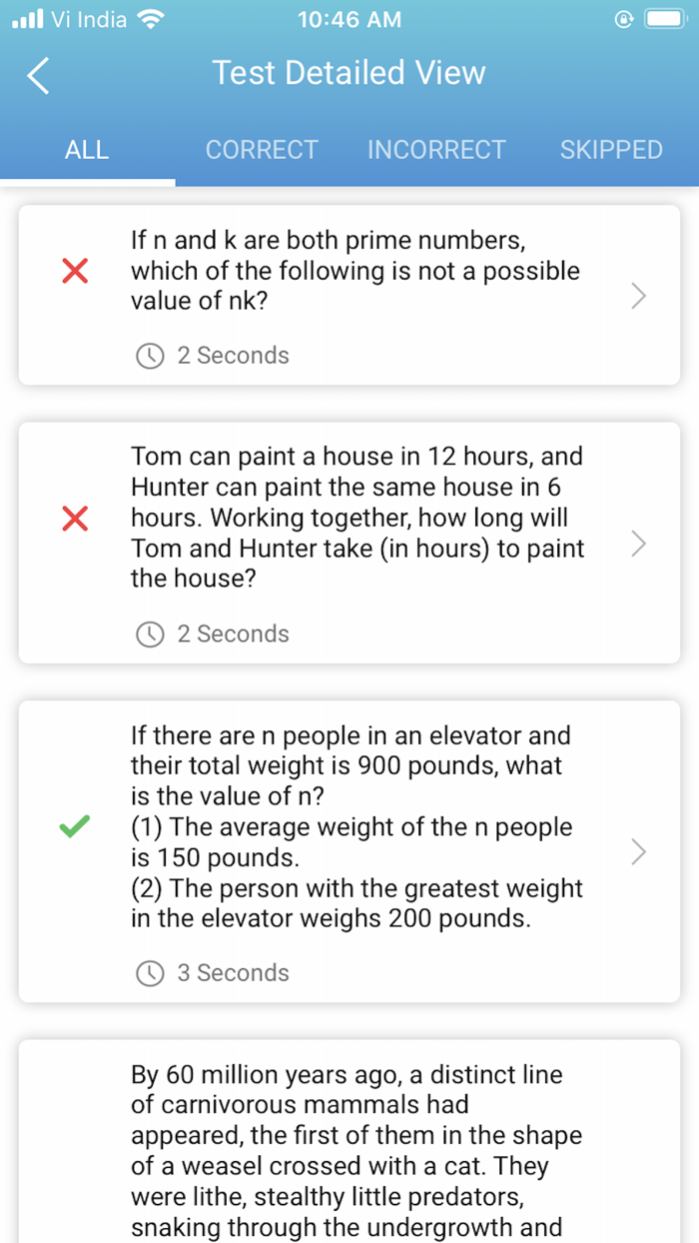Expand the elevator weight question via its chevron
The width and height of the screenshot is (699, 1243).
[637, 851]
